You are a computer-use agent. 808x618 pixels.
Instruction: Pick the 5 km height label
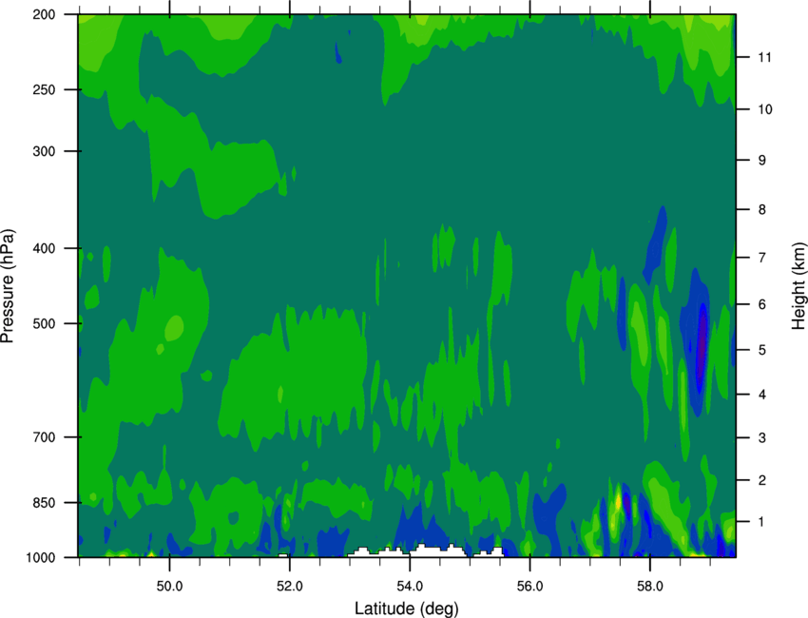(761, 350)
